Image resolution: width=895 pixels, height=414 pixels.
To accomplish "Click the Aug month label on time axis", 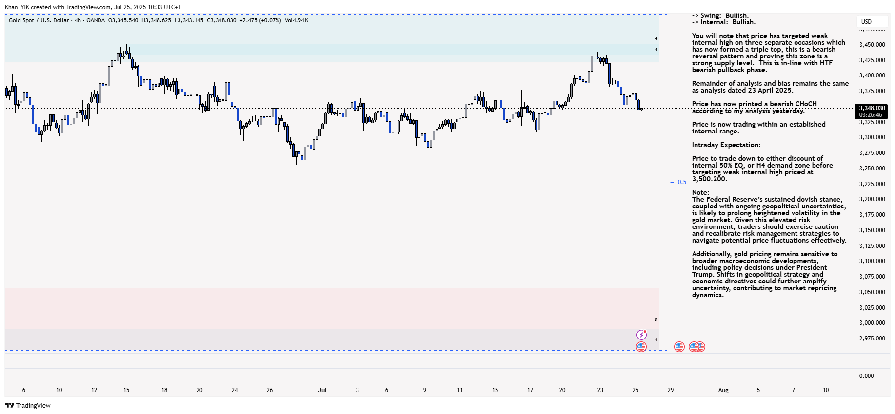I will [x=723, y=390].
